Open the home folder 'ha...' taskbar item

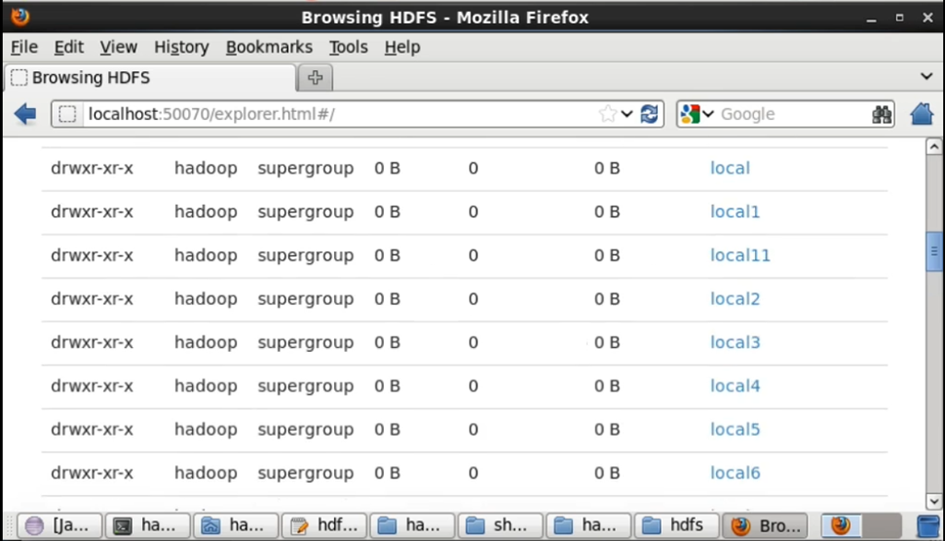[x=235, y=526]
